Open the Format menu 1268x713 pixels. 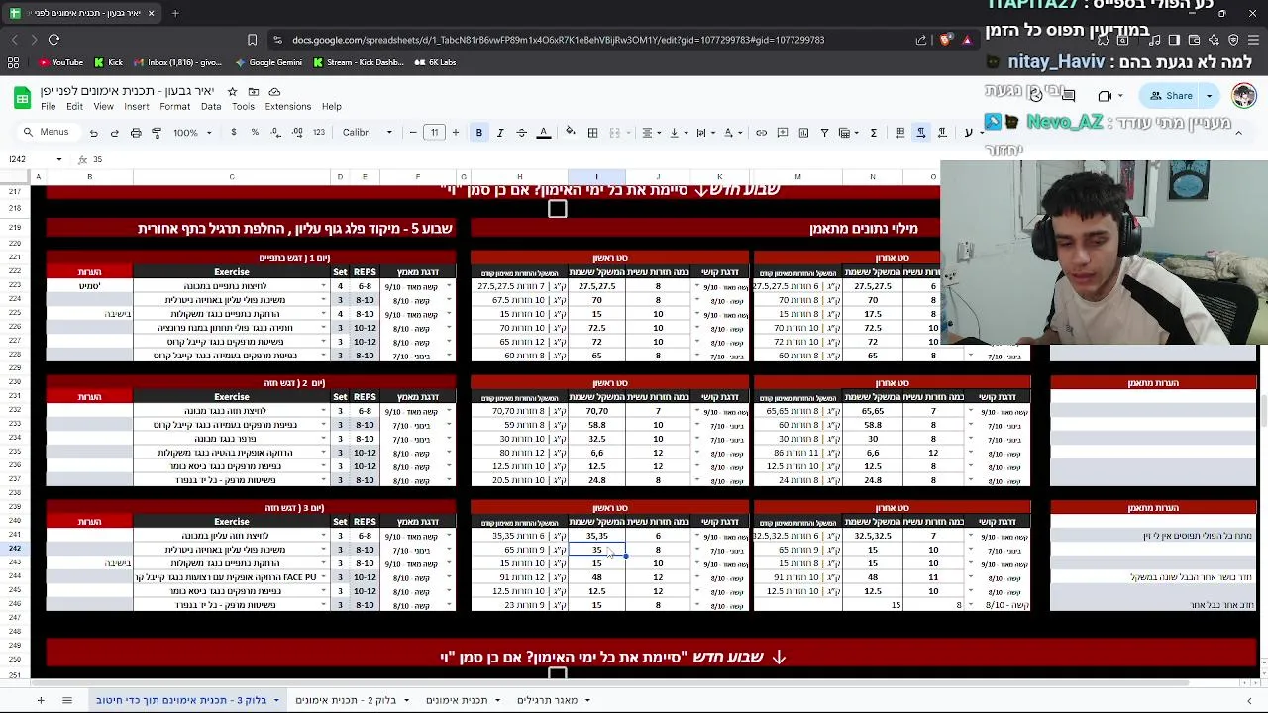point(174,107)
